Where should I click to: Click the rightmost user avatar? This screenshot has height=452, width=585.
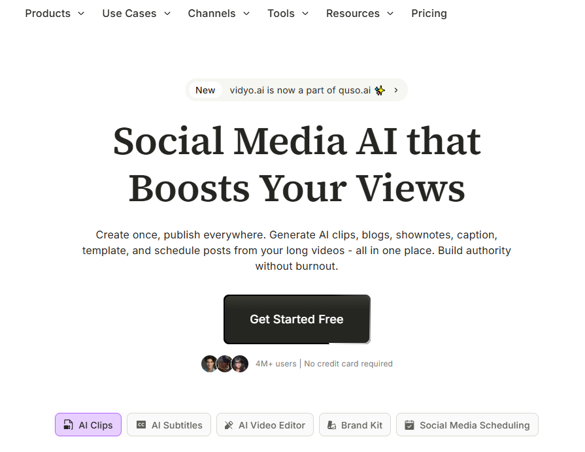240,364
